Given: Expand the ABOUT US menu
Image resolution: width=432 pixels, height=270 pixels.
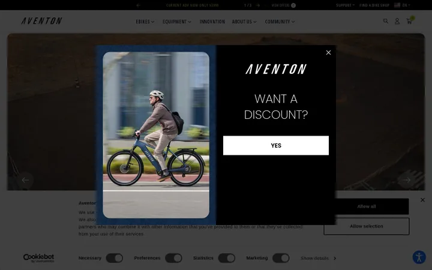Looking at the screenshot, I should click(244, 22).
